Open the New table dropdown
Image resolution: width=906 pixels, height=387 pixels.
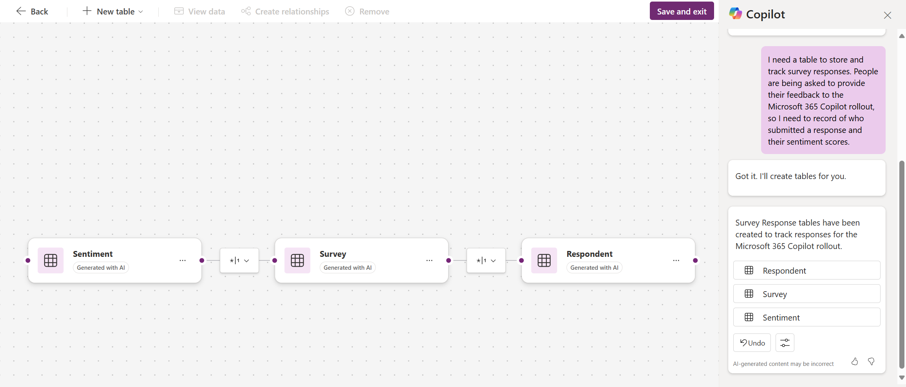pos(140,11)
